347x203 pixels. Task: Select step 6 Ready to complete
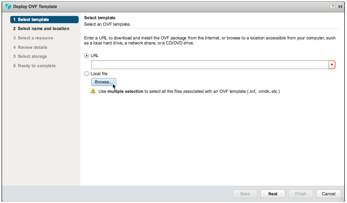pos(37,66)
